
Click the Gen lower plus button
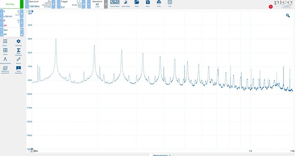pyautogui.click(x=22, y=35)
